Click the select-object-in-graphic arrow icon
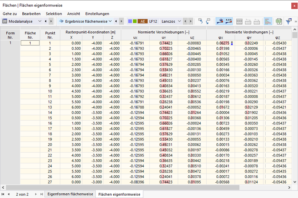This screenshot has width=298, height=198. coord(200,21)
